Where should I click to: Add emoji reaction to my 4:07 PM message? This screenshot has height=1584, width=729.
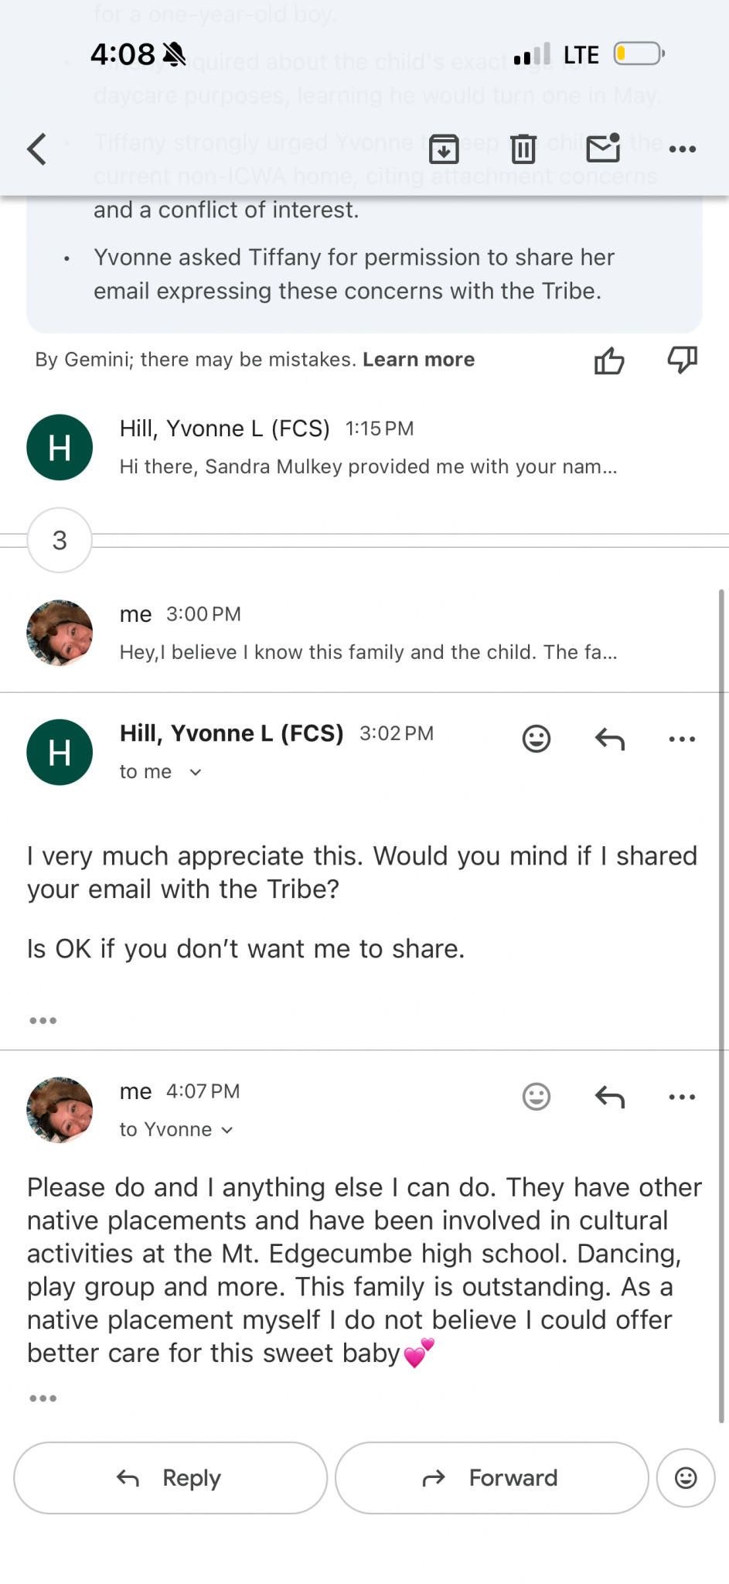537,1097
